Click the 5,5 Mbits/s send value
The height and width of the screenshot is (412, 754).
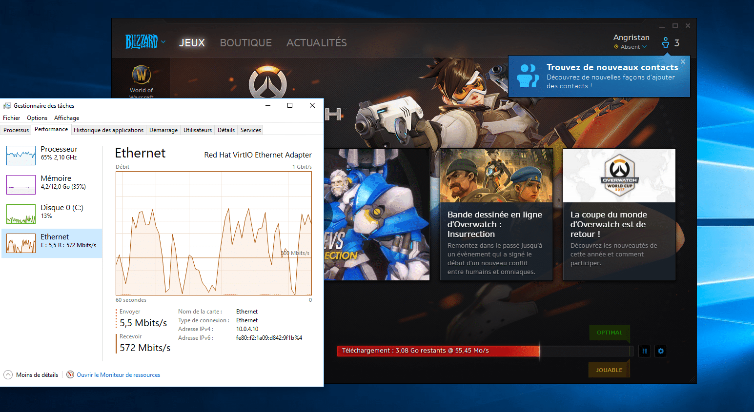[143, 323]
